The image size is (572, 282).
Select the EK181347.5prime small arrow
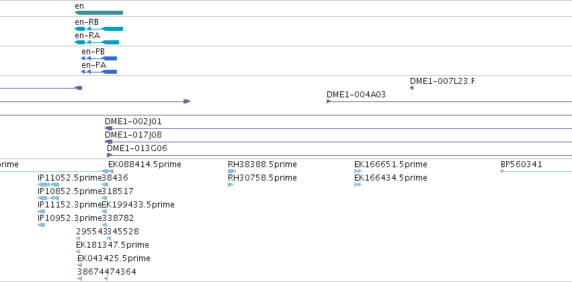pyautogui.click(x=78, y=252)
